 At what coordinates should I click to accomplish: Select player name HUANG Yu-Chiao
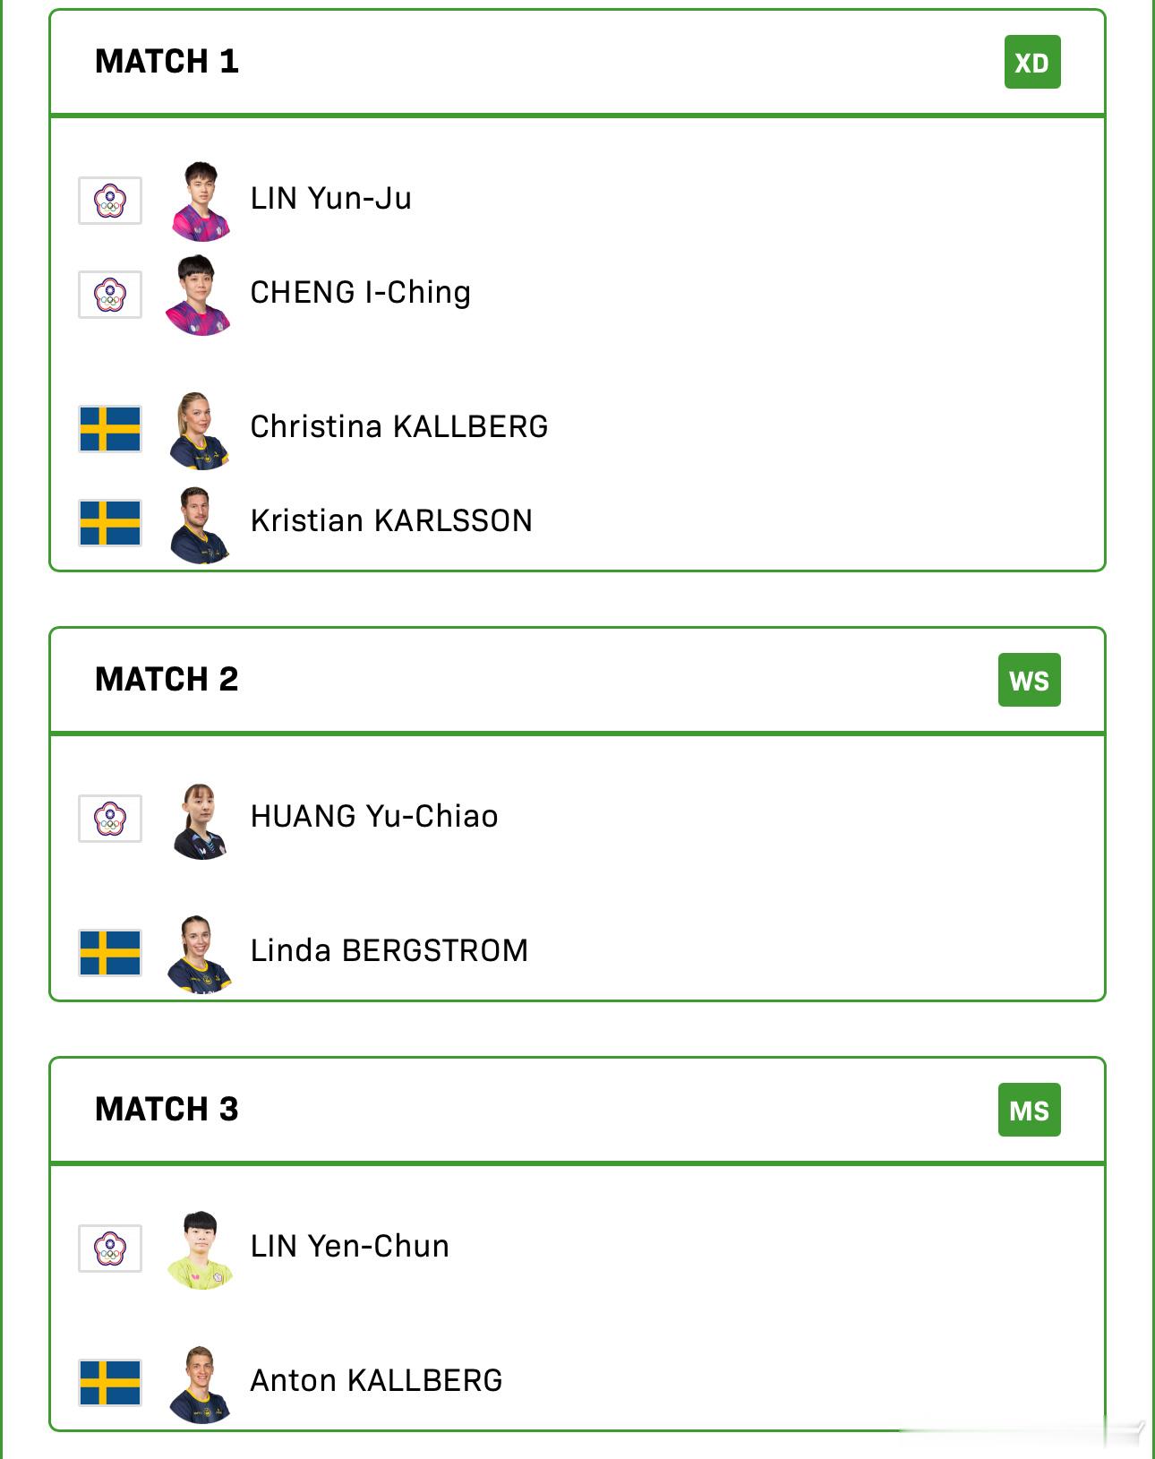click(x=374, y=816)
